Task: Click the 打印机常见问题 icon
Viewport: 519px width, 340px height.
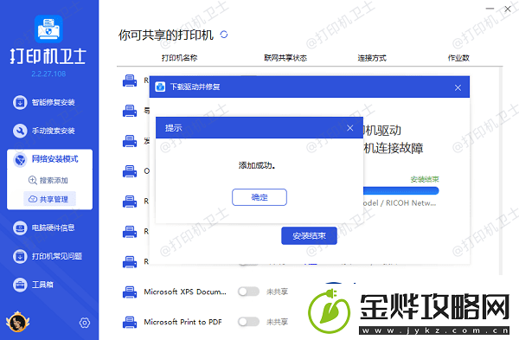Action: coord(20,256)
